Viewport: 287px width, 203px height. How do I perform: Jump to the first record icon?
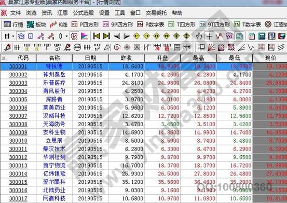pos(97,36)
